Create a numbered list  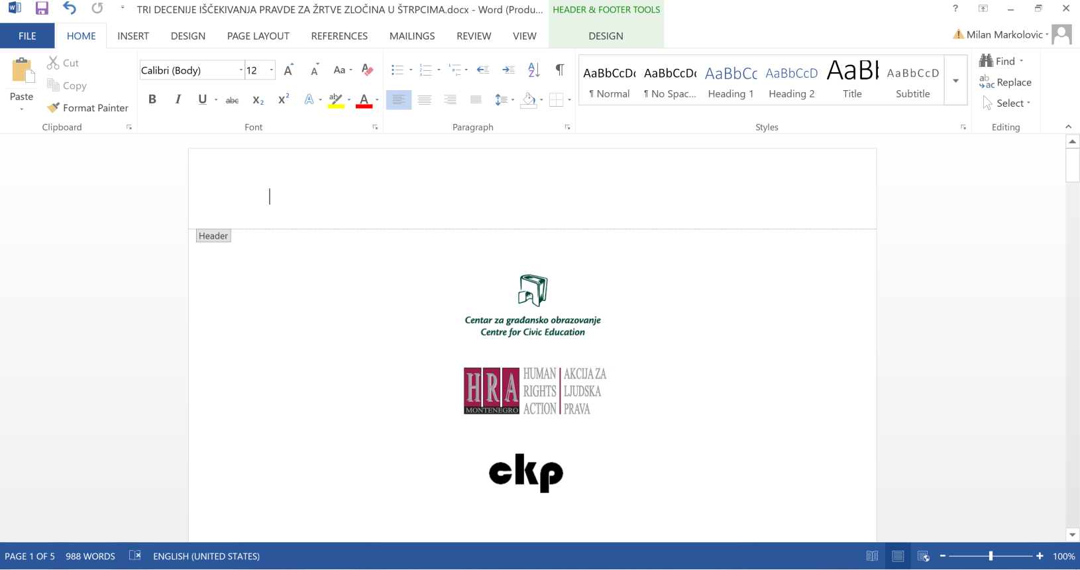pyautogui.click(x=426, y=70)
